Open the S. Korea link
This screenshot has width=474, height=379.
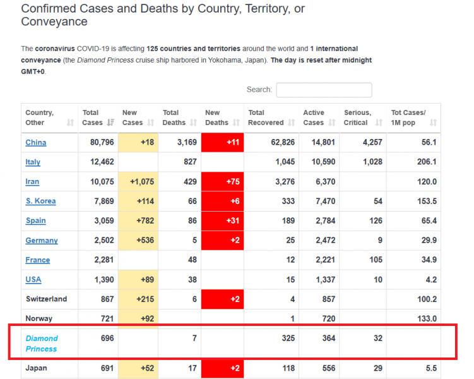tap(40, 202)
